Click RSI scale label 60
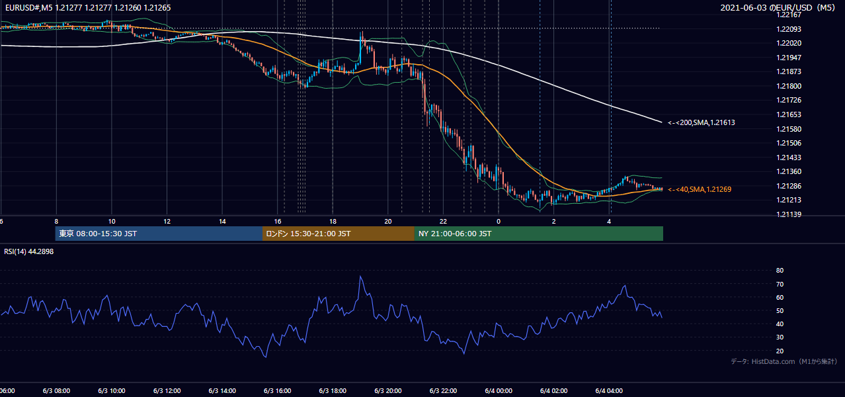 [x=780, y=297]
